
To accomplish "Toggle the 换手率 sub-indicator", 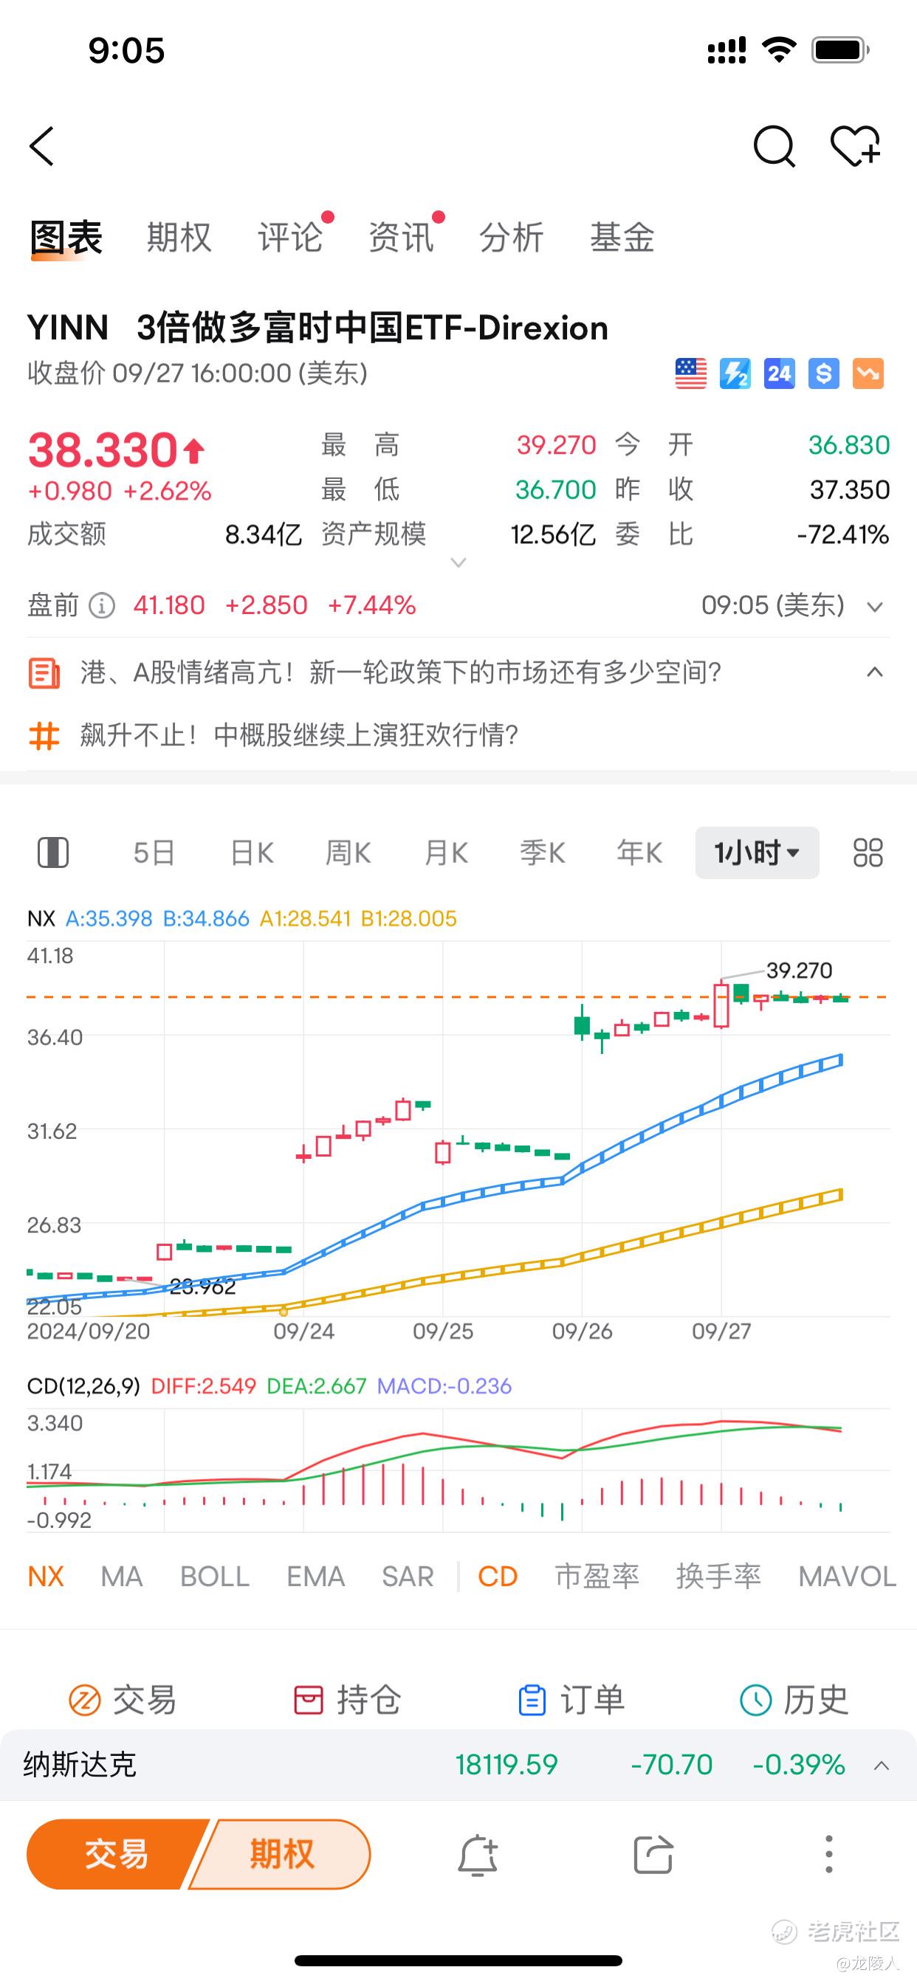I will click(x=718, y=1576).
